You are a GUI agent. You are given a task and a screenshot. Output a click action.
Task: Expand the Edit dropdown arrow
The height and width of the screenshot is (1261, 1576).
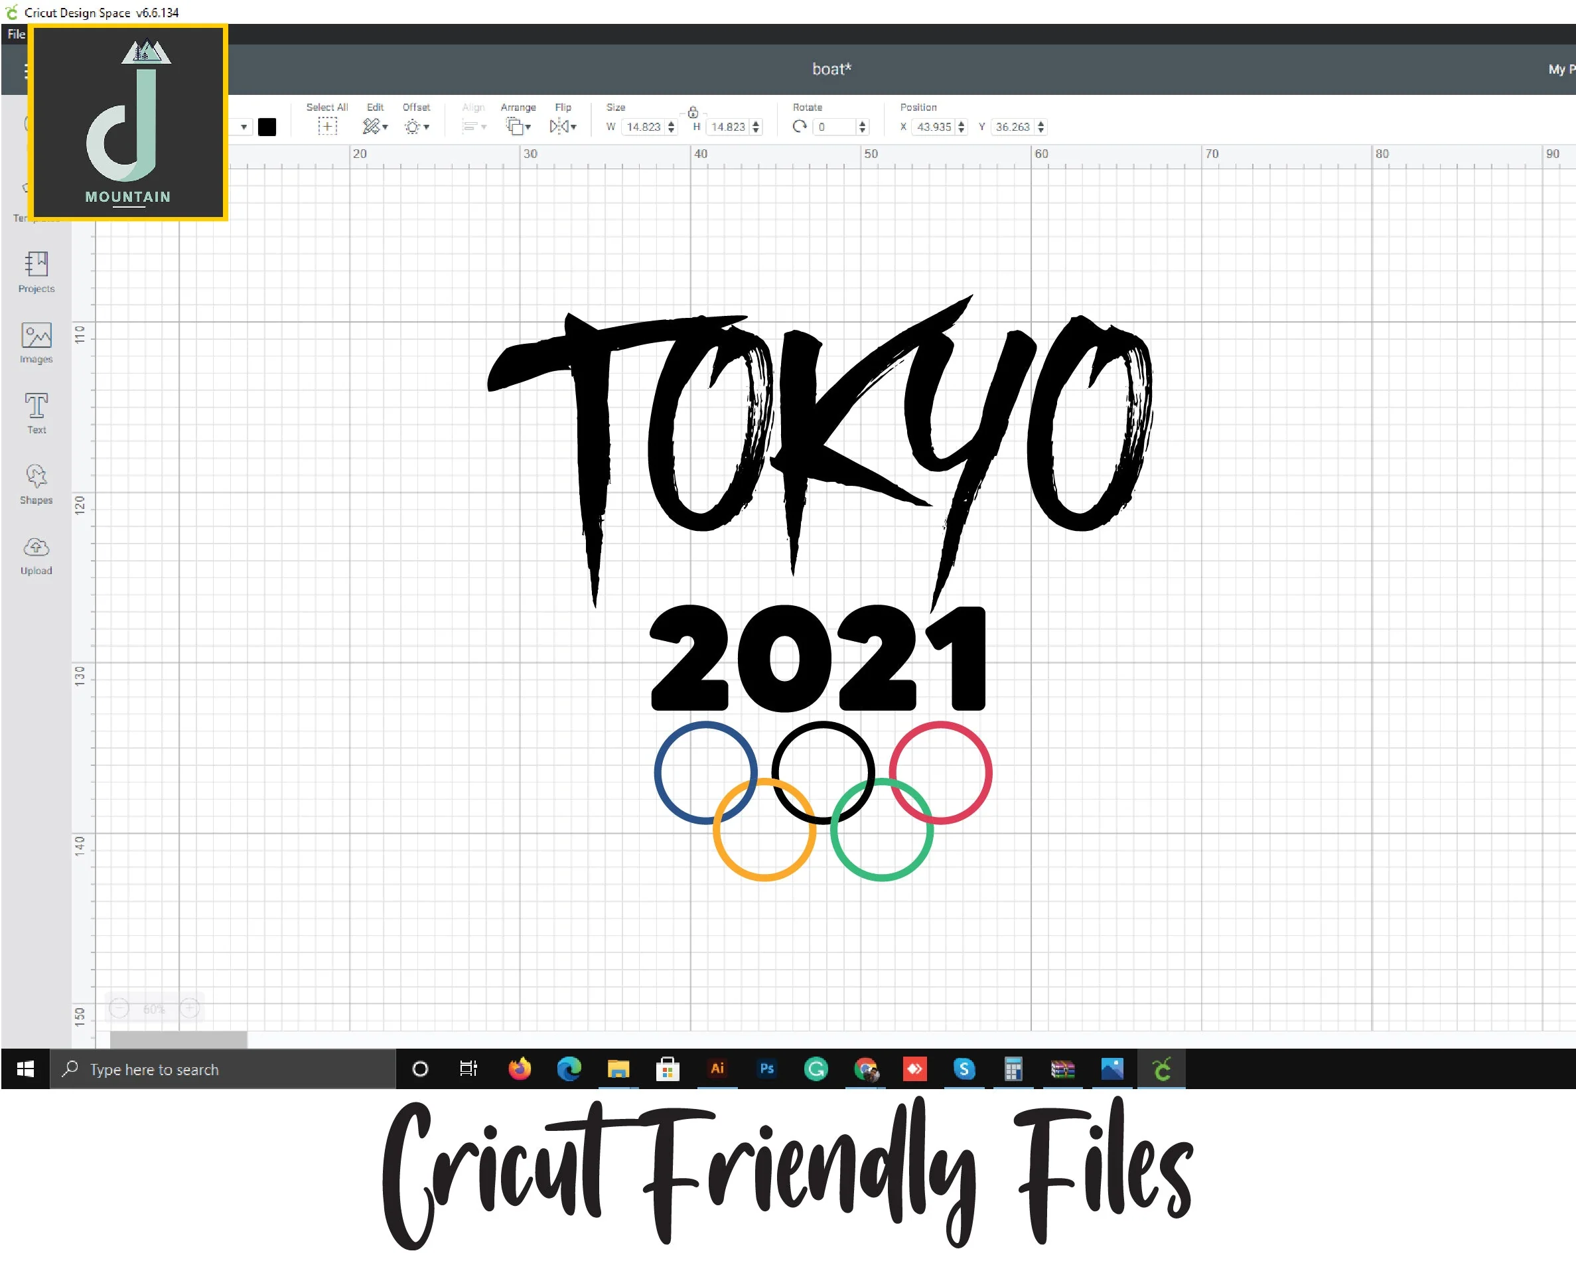tap(386, 127)
